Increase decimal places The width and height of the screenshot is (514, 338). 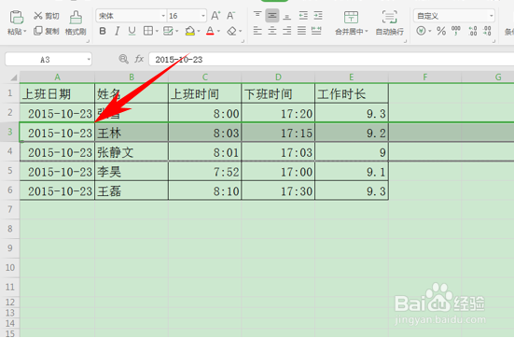tap(473, 31)
